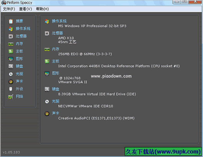Open the 声卡 heading link in main panel

[x=56, y=113]
